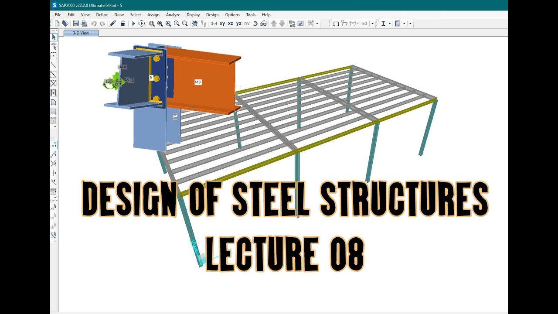Click the Print icon in the toolbar

(84, 24)
